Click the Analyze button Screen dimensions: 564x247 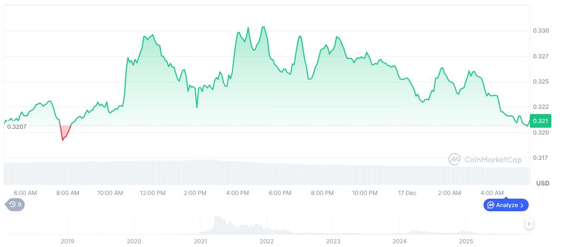[x=506, y=205]
